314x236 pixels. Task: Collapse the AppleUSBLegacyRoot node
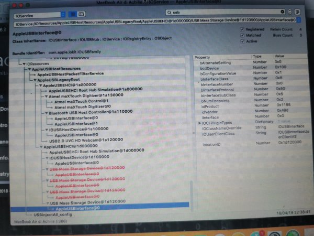coord(35,80)
